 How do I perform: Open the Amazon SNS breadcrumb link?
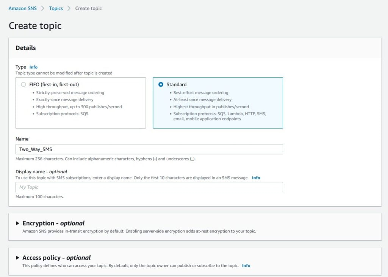[22, 8]
